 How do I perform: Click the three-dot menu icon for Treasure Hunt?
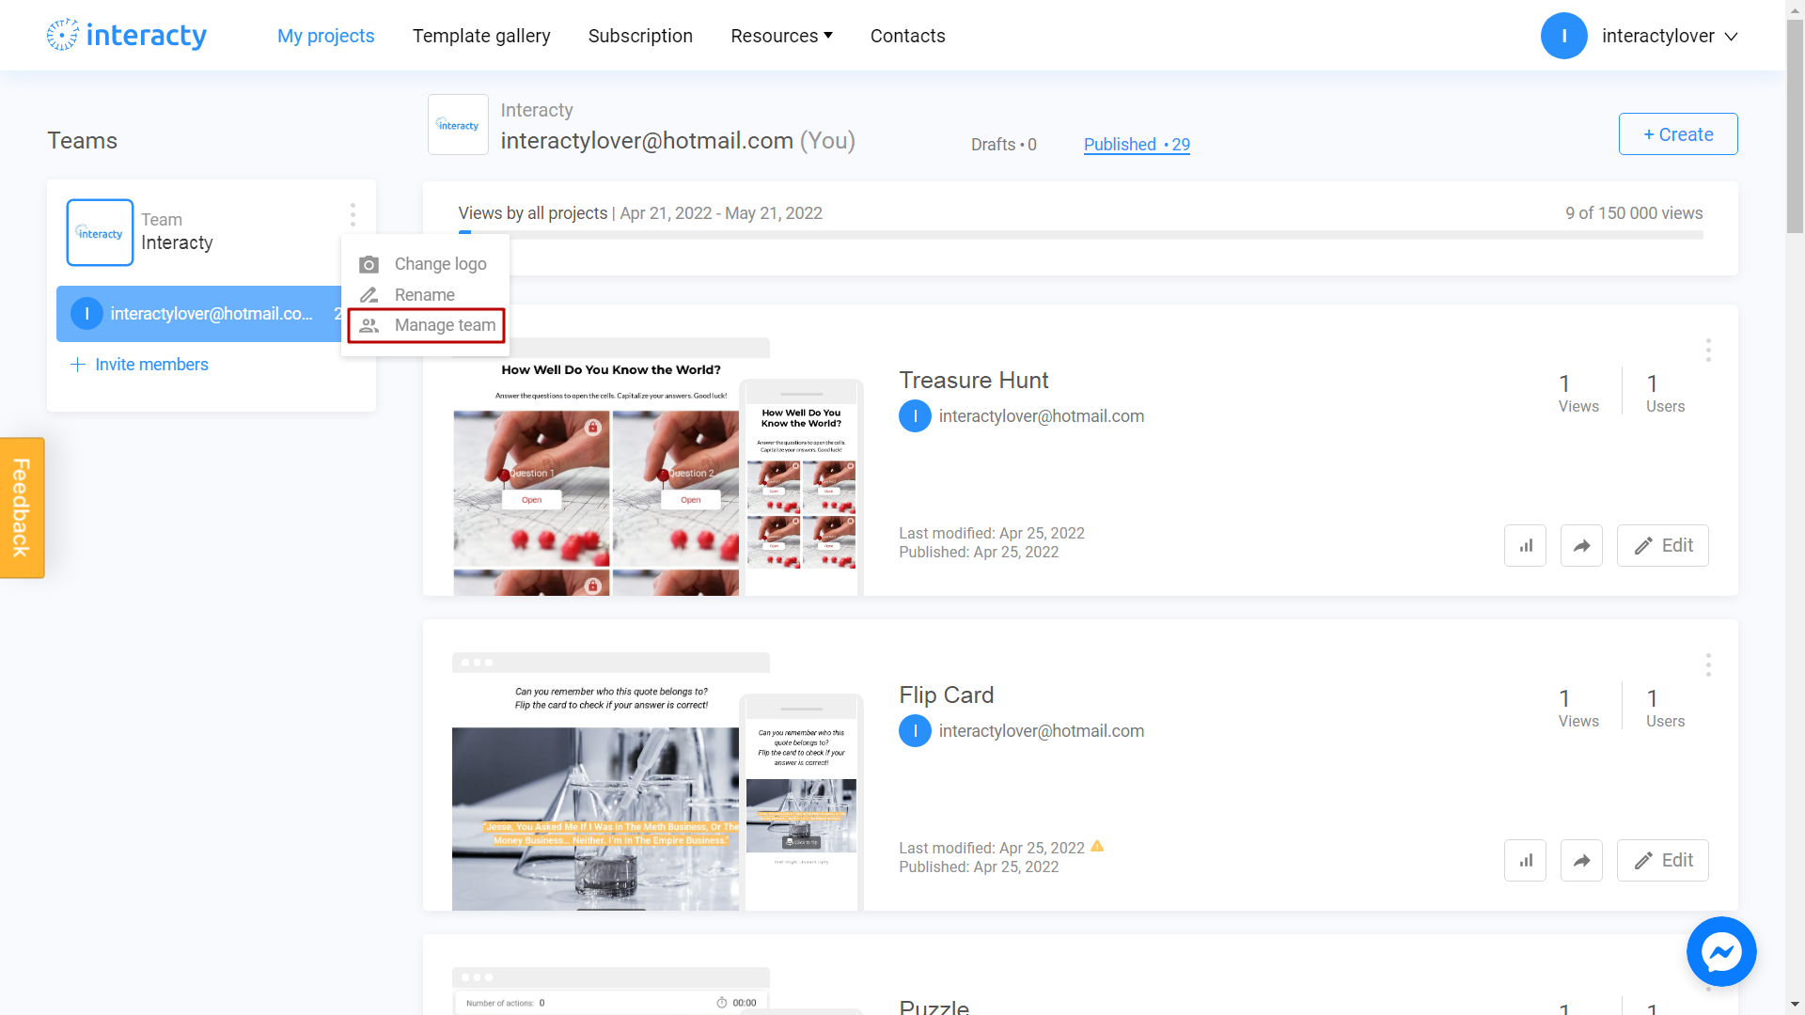click(x=1708, y=351)
